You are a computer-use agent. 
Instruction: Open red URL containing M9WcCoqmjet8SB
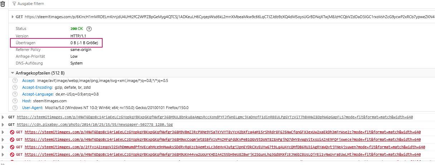(223, 140)
